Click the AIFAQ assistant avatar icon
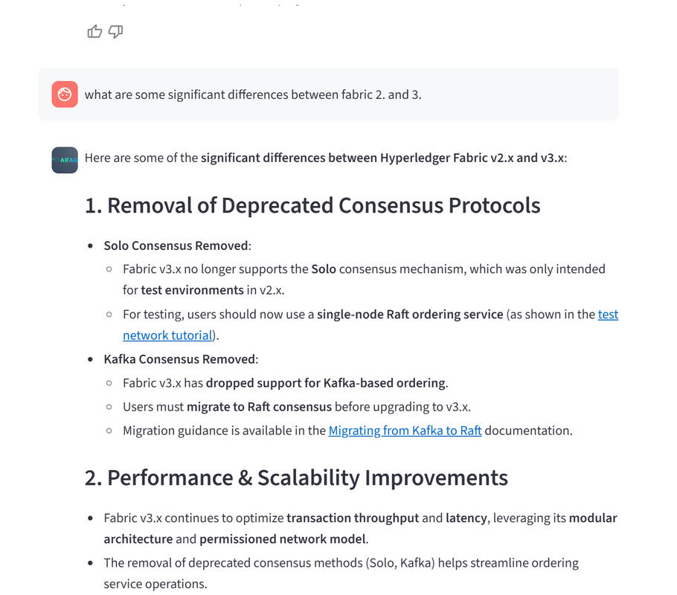This screenshot has height=595, width=677. coord(65,160)
